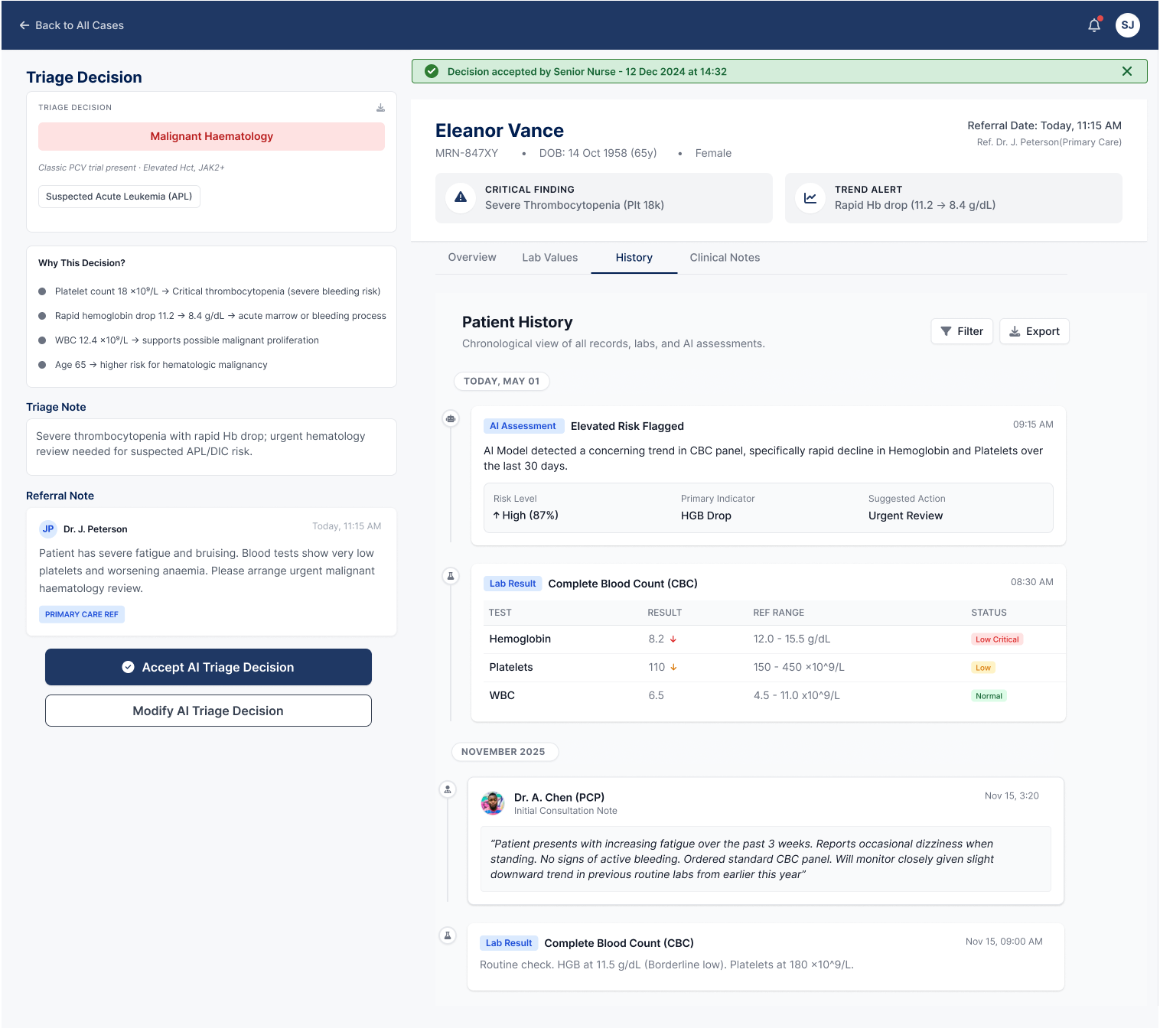Download the triage decision card
Viewport: 1160px width, 1028px height.
tap(380, 108)
